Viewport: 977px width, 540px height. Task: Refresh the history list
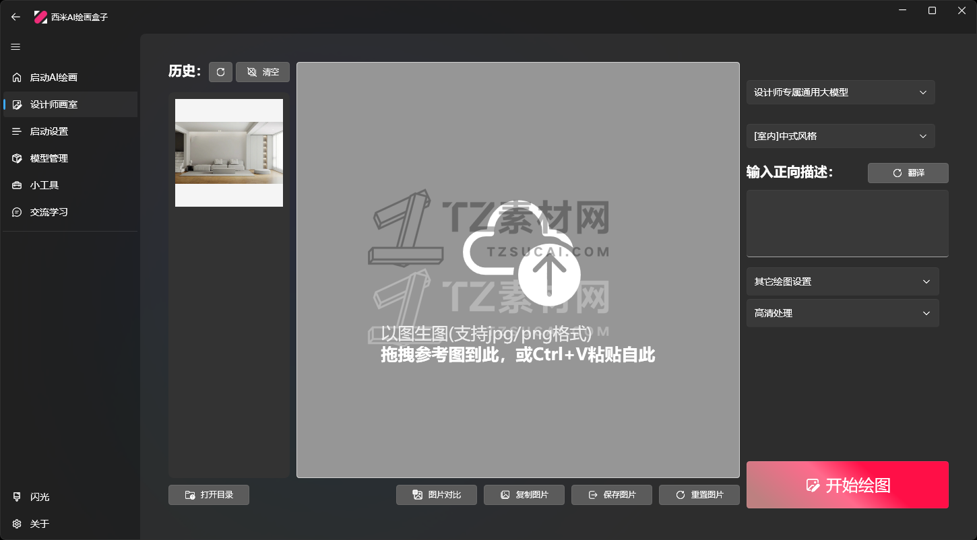click(x=220, y=72)
